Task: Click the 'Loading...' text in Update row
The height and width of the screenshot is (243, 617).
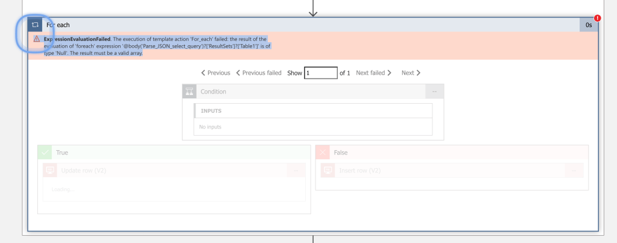Action: (63, 189)
